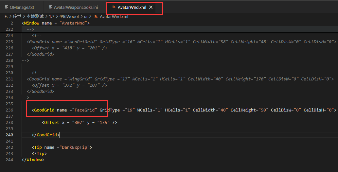
Task: Open the 996Woool breadcrumb folder
Action: pos(70,16)
